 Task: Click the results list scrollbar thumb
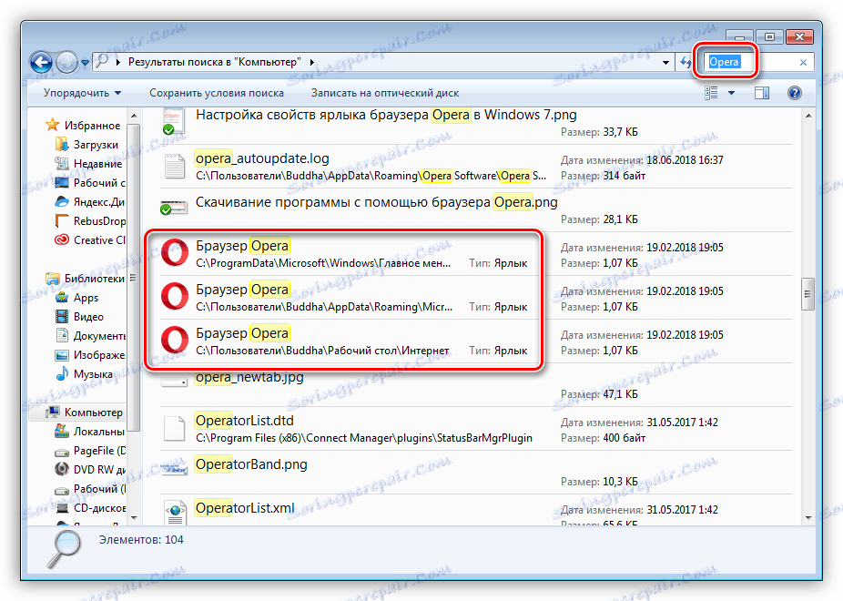(x=807, y=293)
